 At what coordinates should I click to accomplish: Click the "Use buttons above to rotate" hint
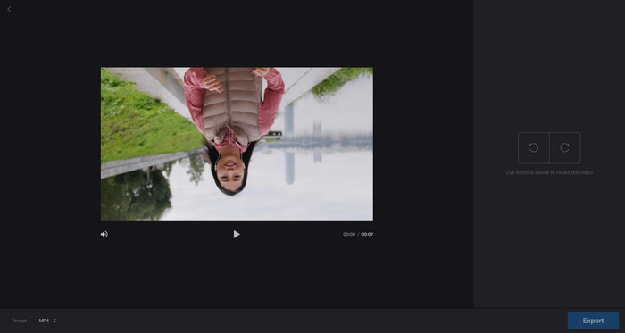pos(549,173)
